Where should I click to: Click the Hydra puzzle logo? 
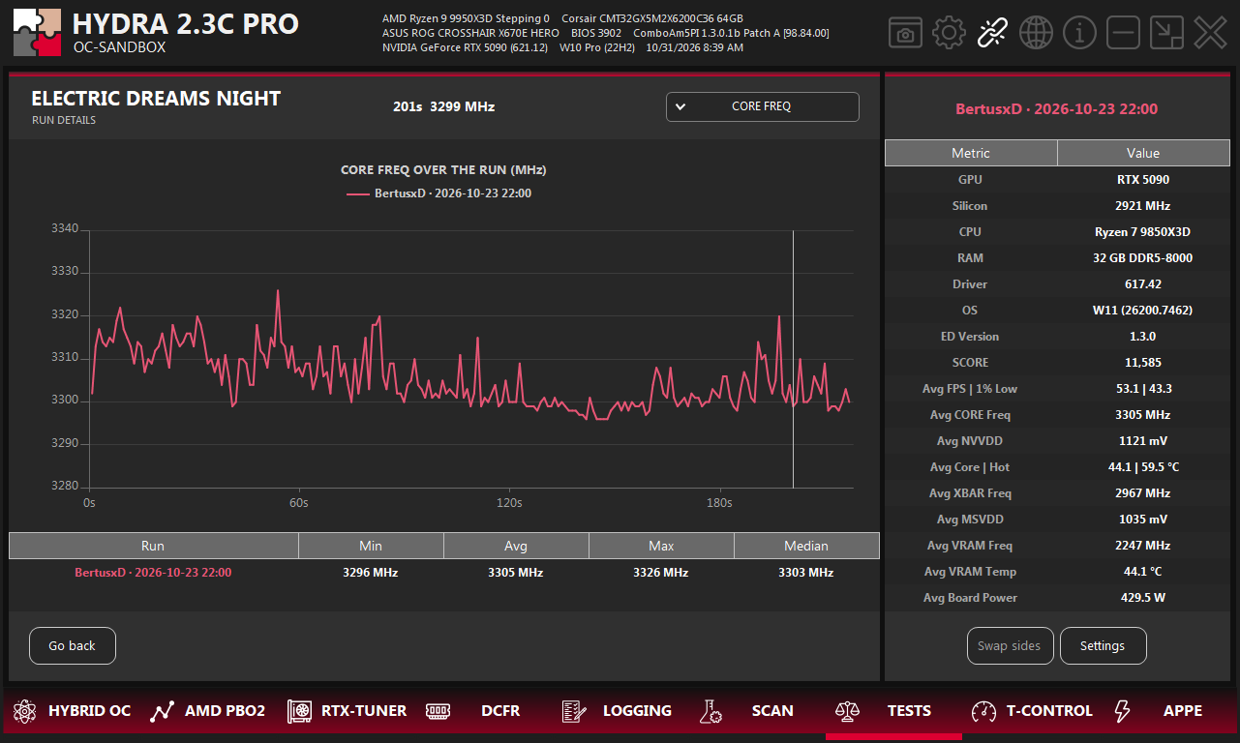click(38, 33)
